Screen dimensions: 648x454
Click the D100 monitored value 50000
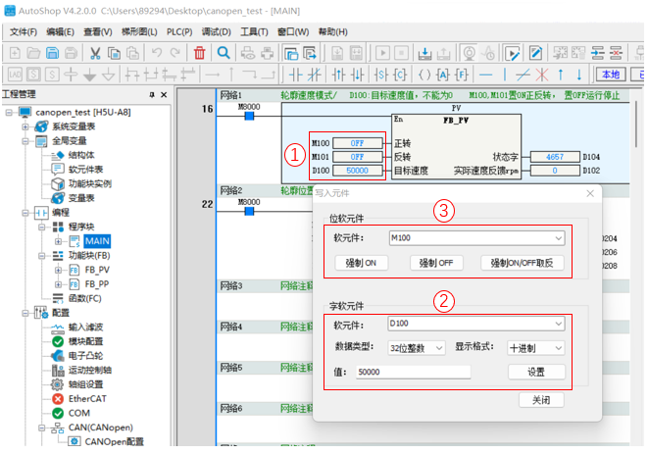[357, 171]
